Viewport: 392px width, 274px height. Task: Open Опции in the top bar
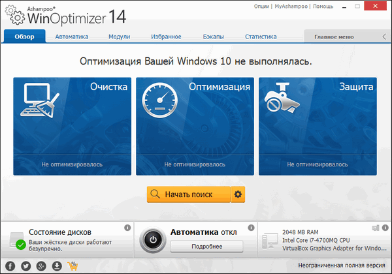[261, 7]
